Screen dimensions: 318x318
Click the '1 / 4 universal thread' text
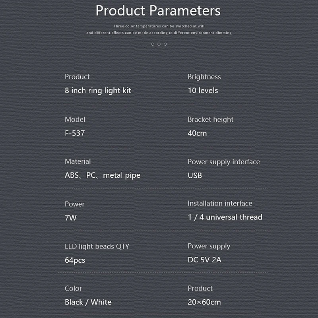(x=225, y=217)
